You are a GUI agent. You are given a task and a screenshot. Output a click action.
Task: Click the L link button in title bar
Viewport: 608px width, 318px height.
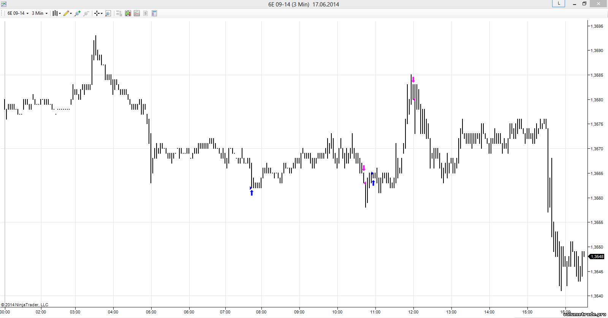(559, 3)
